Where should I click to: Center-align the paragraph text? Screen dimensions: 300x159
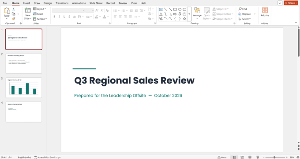click(x=120, y=17)
